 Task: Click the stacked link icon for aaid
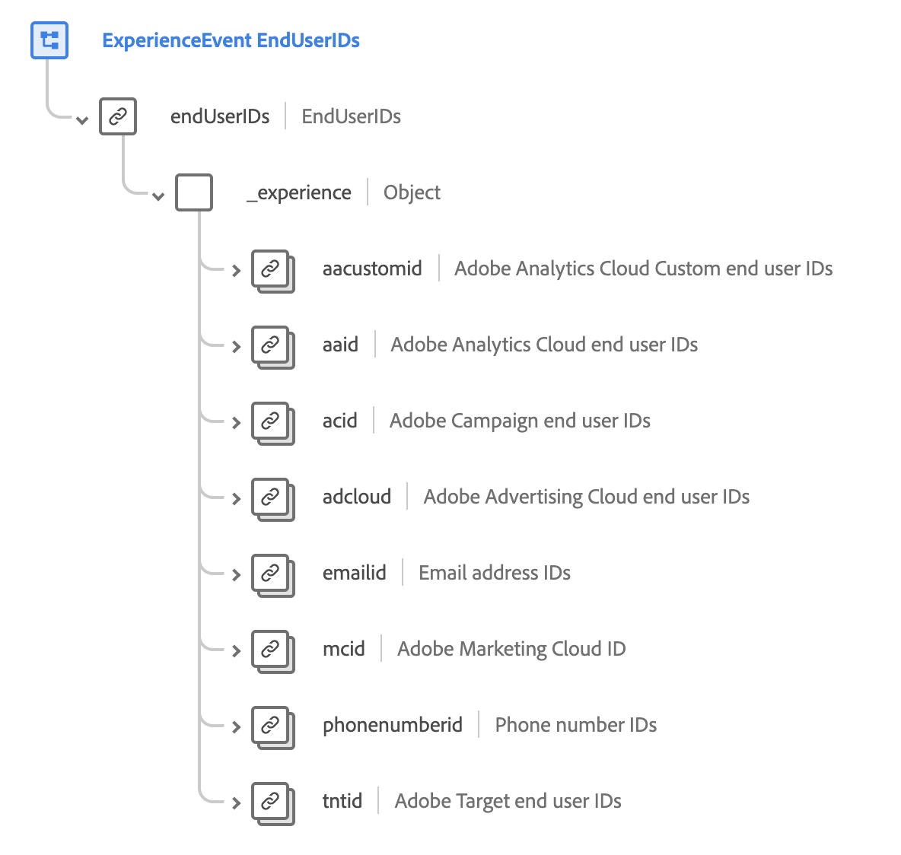(271, 345)
